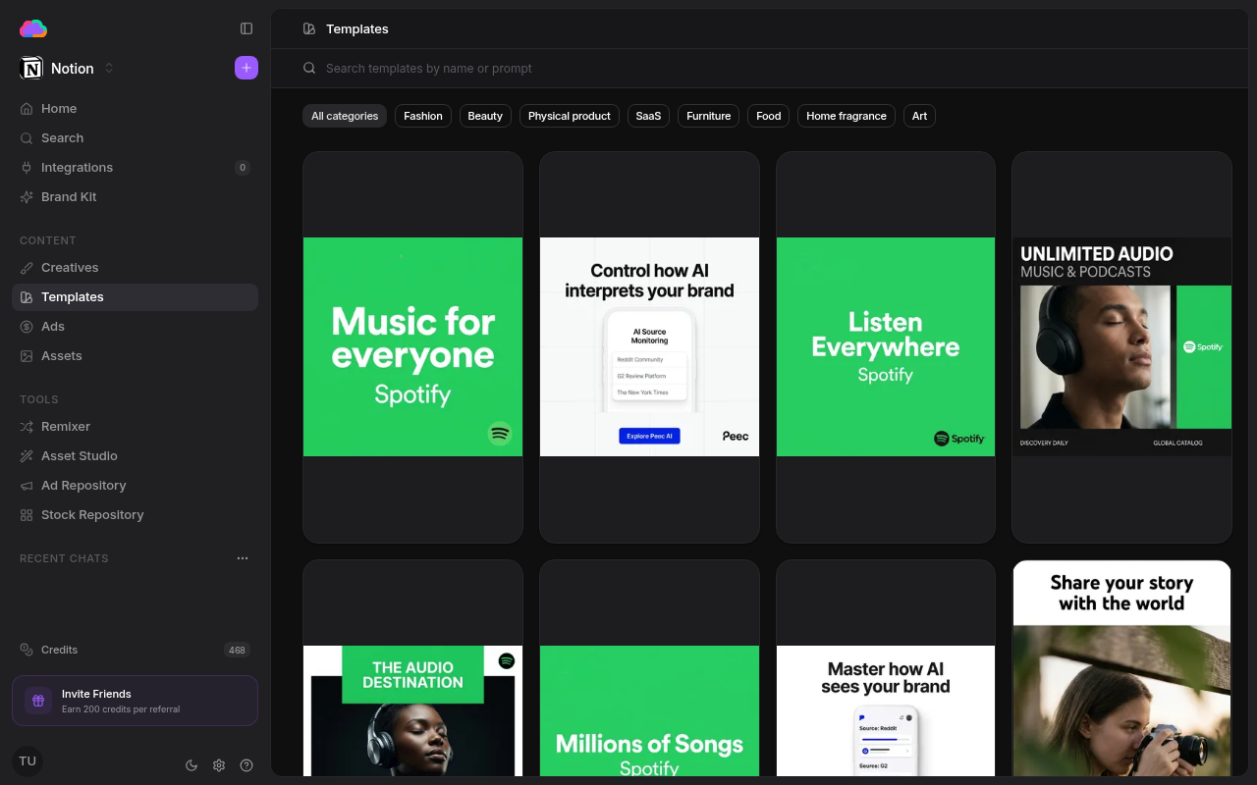Click the Asset Studio wand icon
The height and width of the screenshot is (785, 1257).
[27, 456]
